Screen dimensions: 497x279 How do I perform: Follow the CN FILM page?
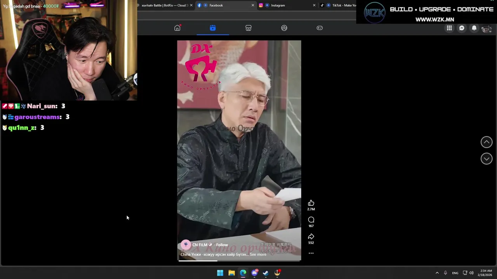tap(222, 245)
